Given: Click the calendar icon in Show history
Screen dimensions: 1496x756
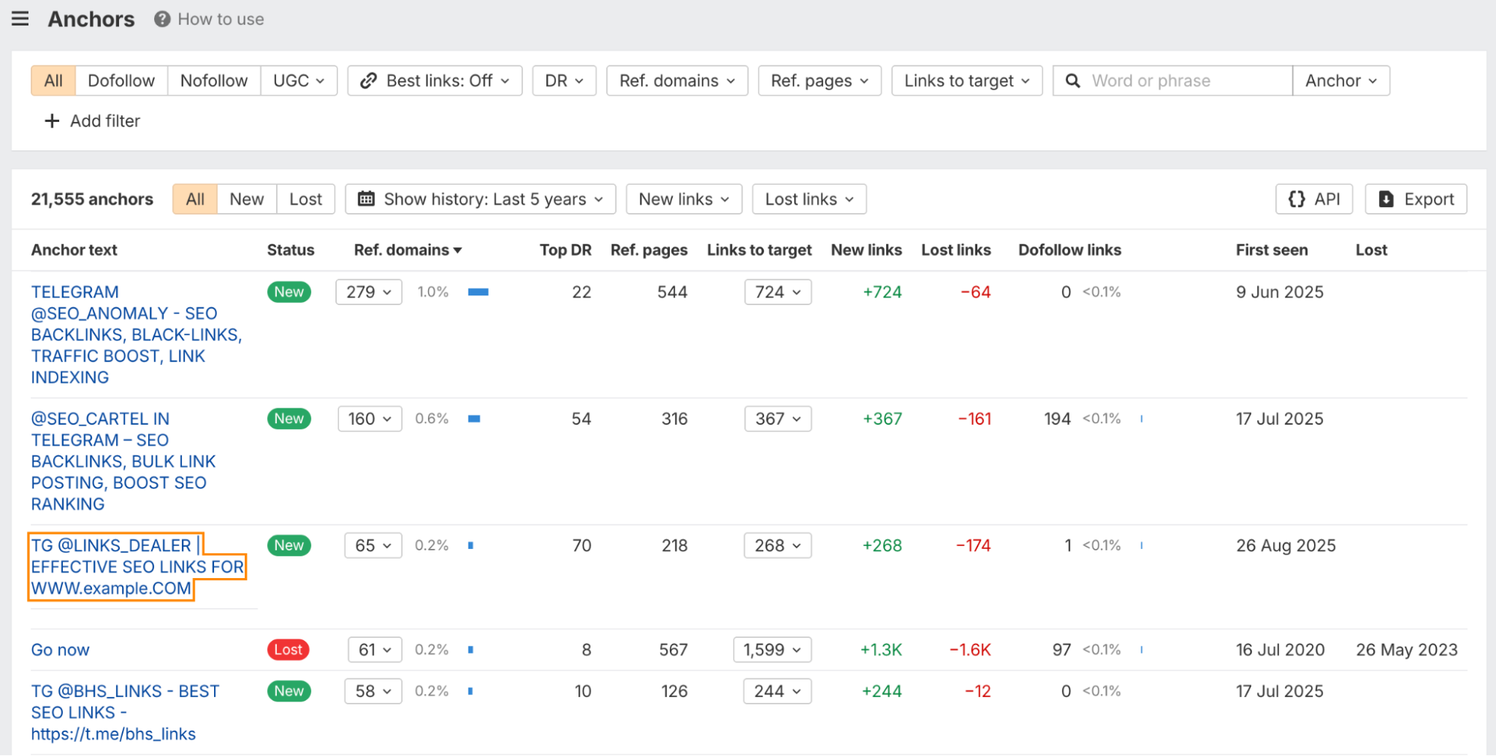Looking at the screenshot, I should (x=366, y=199).
